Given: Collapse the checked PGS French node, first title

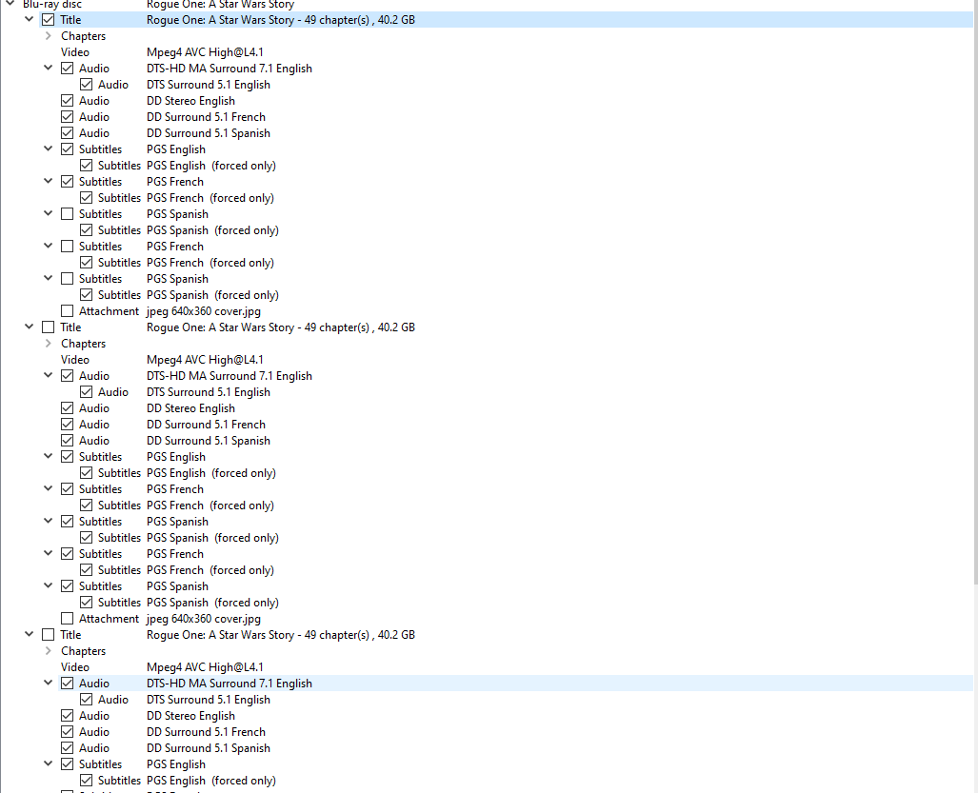Looking at the screenshot, I should point(48,182).
